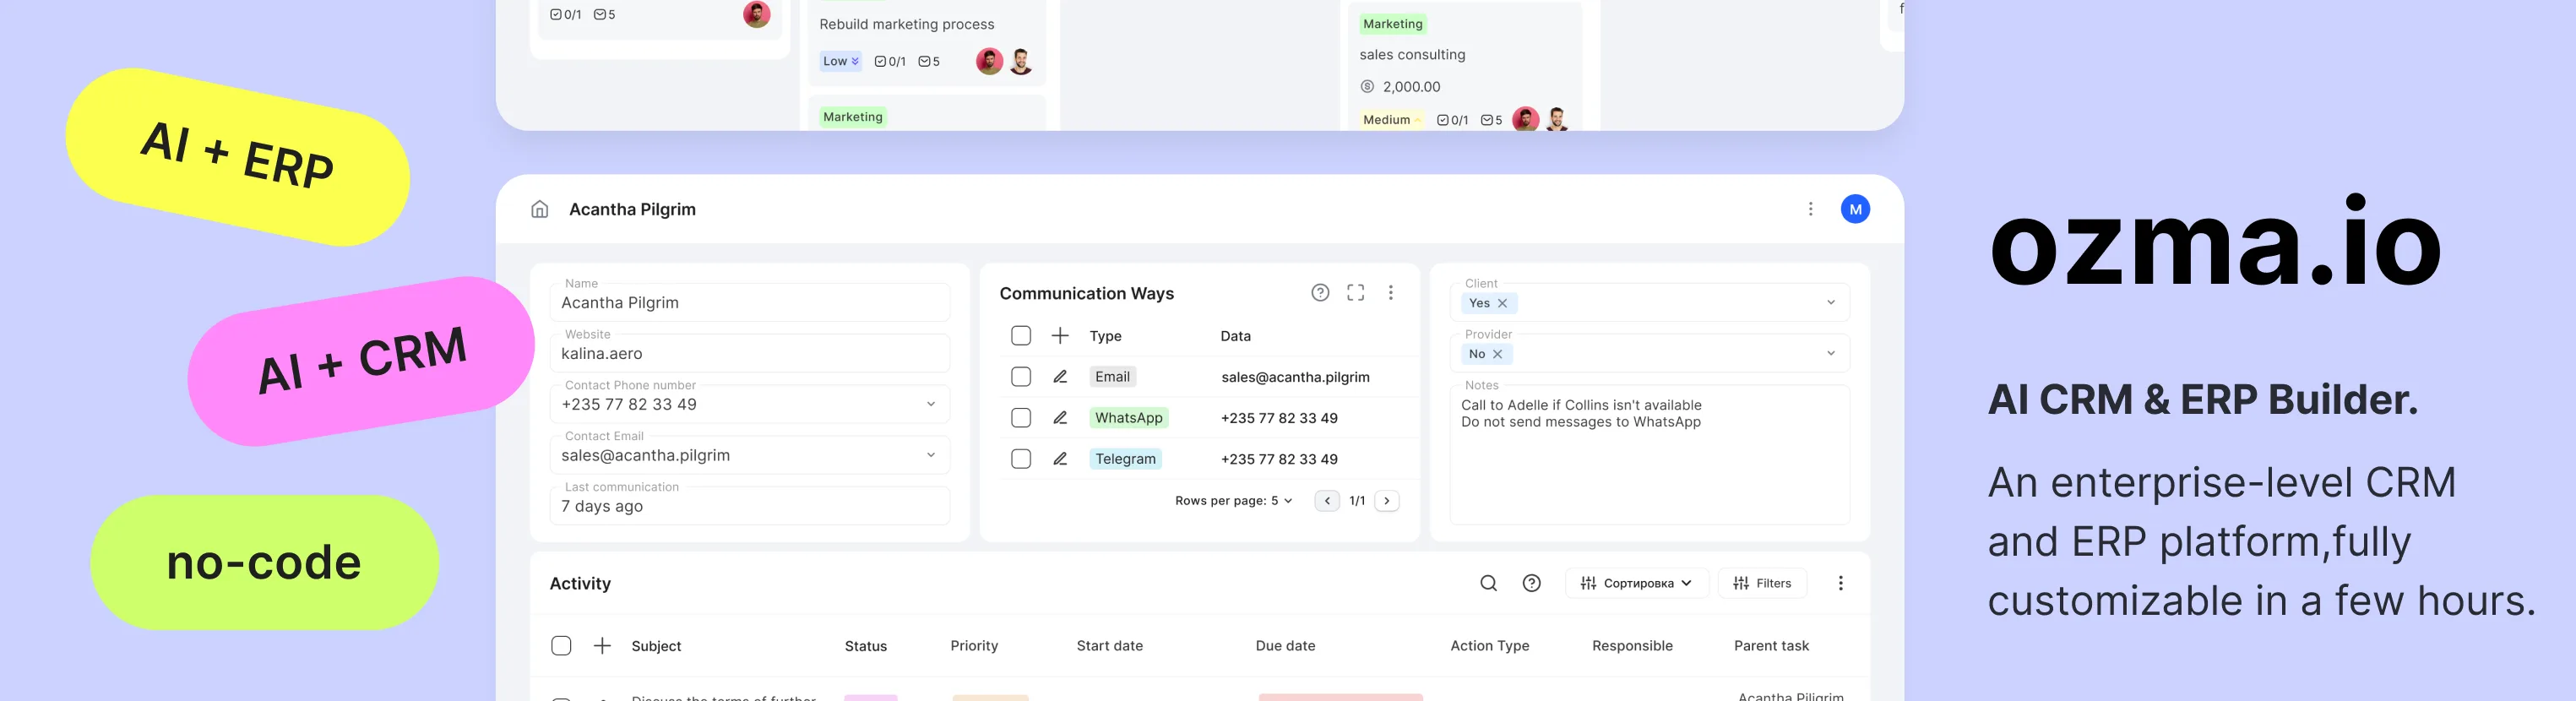Sort by the Priority column header
Screen dimensions: 2576x701
pos(974,646)
